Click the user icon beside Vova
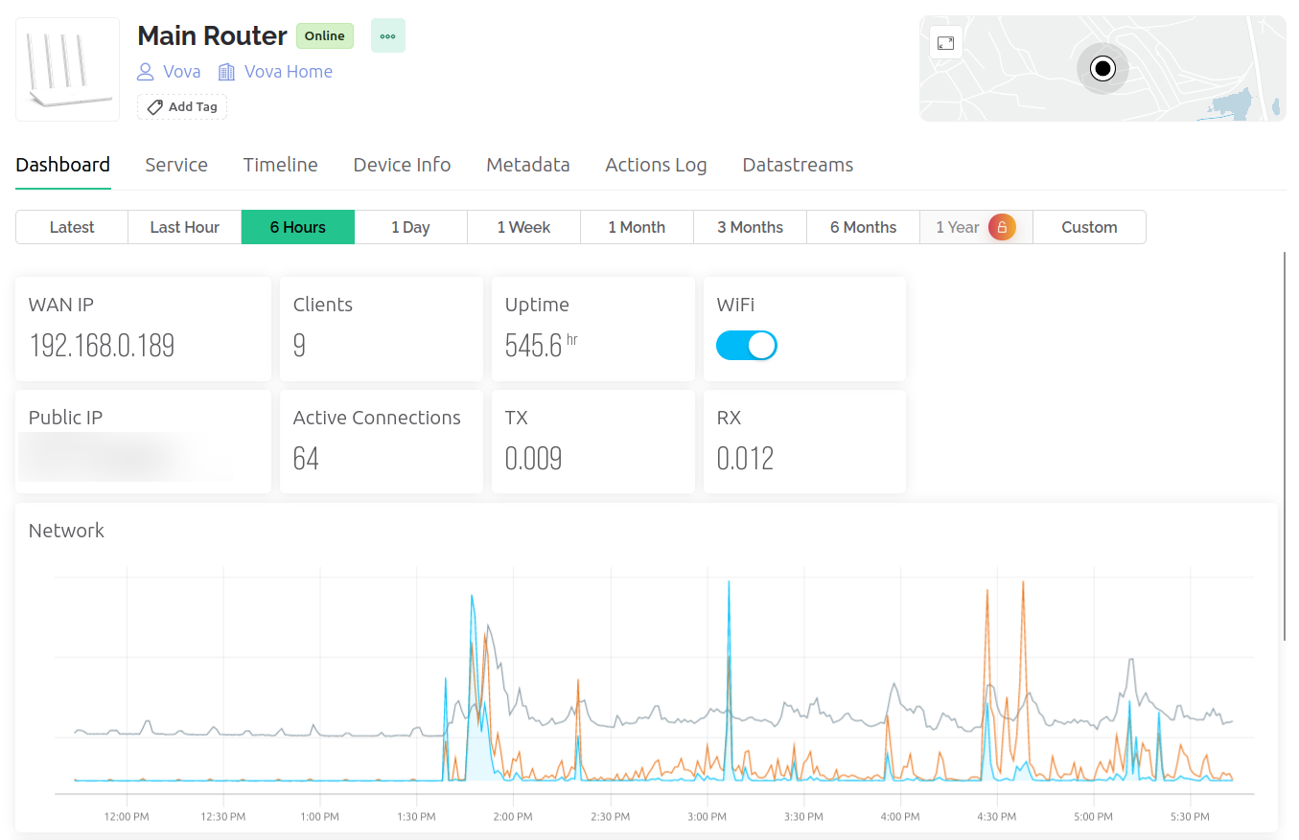This screenshot has height=840, width=1299. pos(145,71)
